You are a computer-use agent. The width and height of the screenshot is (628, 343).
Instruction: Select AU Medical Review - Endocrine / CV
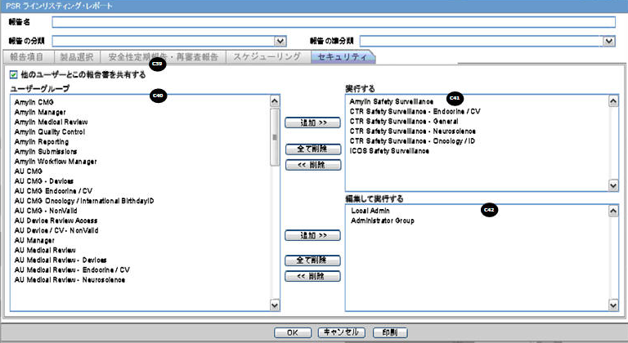[x=72, y=270]
